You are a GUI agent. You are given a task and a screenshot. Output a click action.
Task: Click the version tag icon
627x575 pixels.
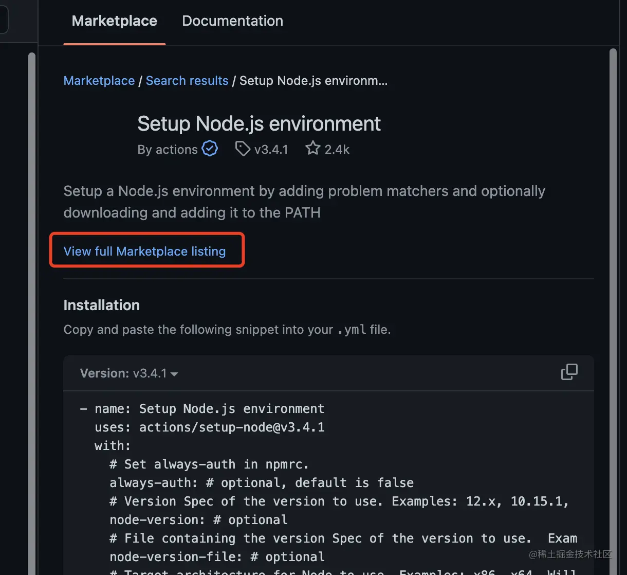pos(242,149)
